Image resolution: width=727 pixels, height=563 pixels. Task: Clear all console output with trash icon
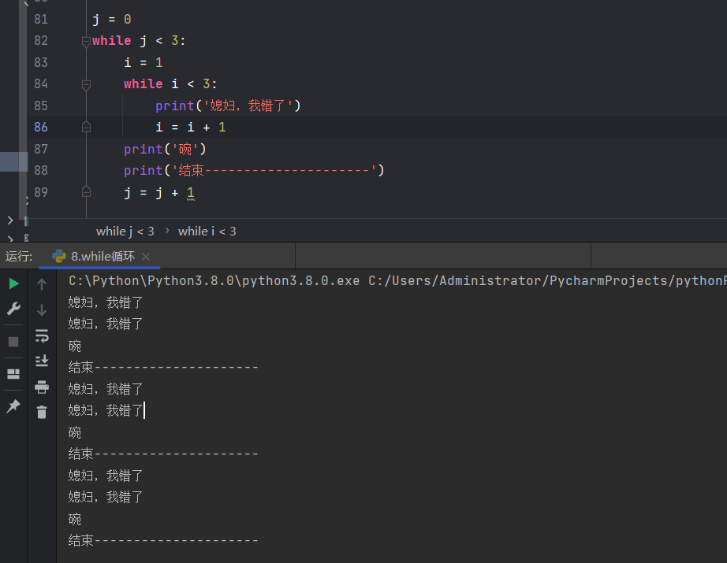point(42,412)
